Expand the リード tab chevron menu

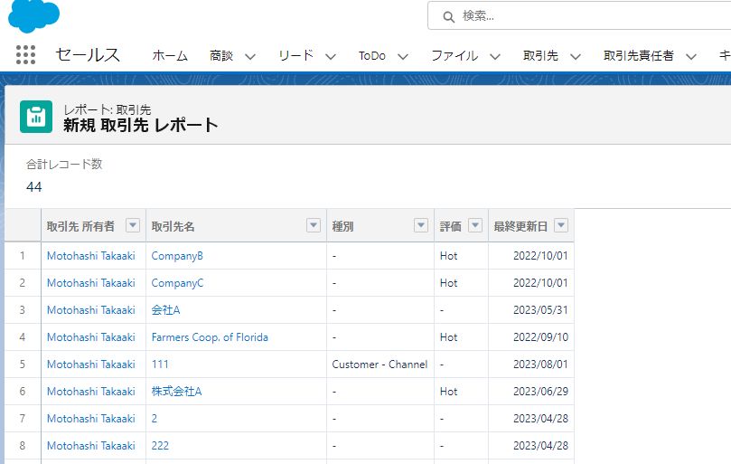point(331,57)
